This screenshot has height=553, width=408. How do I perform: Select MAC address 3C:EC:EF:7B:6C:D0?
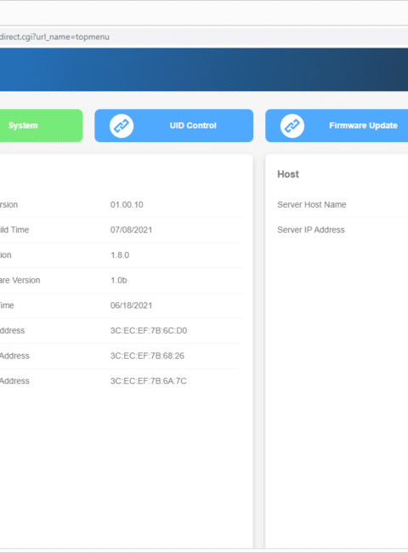[149, 330]
